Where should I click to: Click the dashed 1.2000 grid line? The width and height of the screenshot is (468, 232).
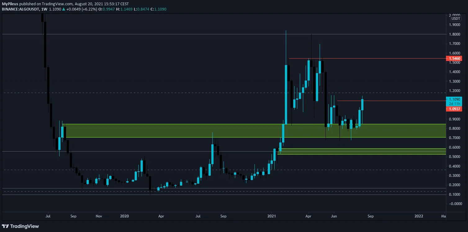[217, 92]
